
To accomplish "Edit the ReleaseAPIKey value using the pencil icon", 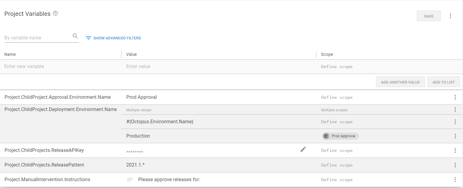I will click(x=303, y=149).
